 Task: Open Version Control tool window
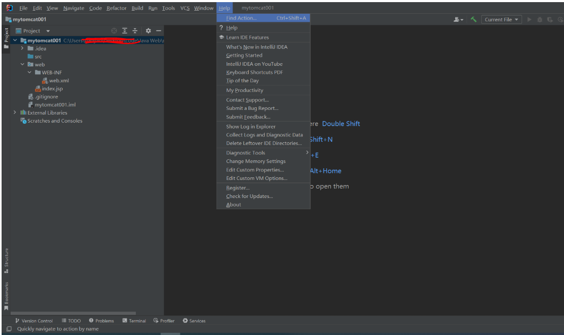pyautogui.click(x=34, y=321)
